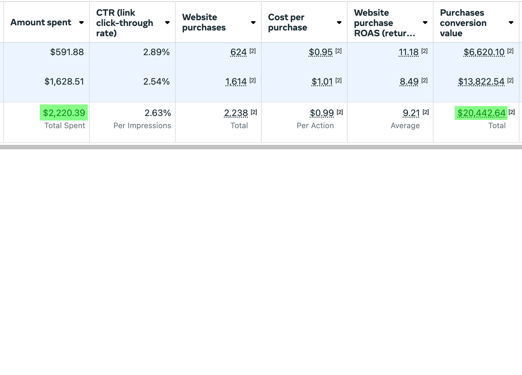Select the highlighted $20,442.64 total value
Viewport: 522px width, 375px height.
coord(481,113)
